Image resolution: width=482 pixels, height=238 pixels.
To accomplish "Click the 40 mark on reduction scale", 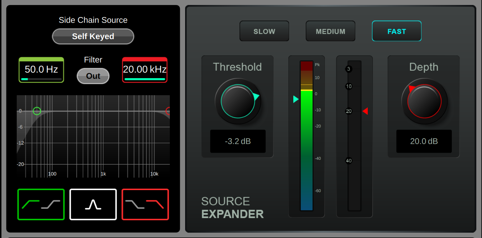I will (349, 161).
